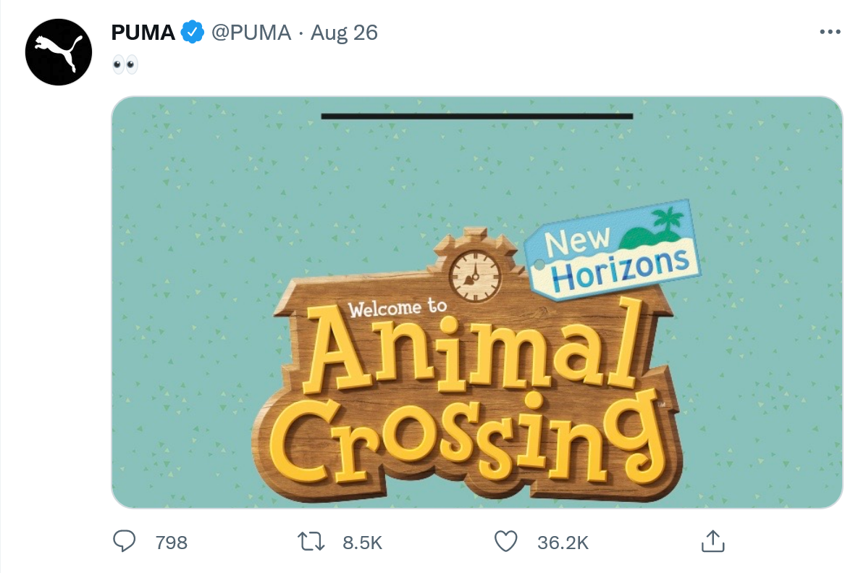
Task: Open the tweet's more options ellipsis
Action: coord(829,33)
